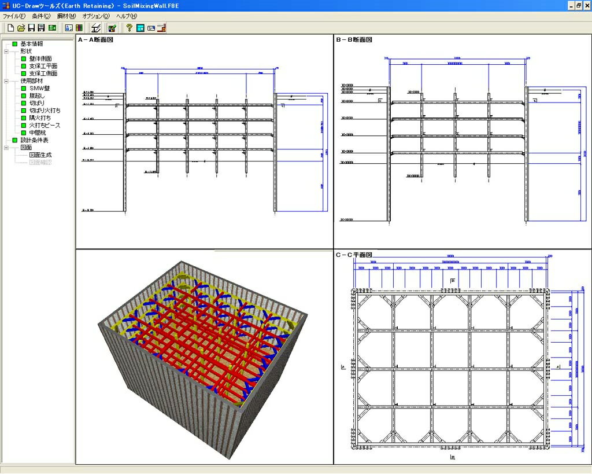592x474 pixels.
Task: Open the ファイル(F) menu
Action: (x=14, y=16)
